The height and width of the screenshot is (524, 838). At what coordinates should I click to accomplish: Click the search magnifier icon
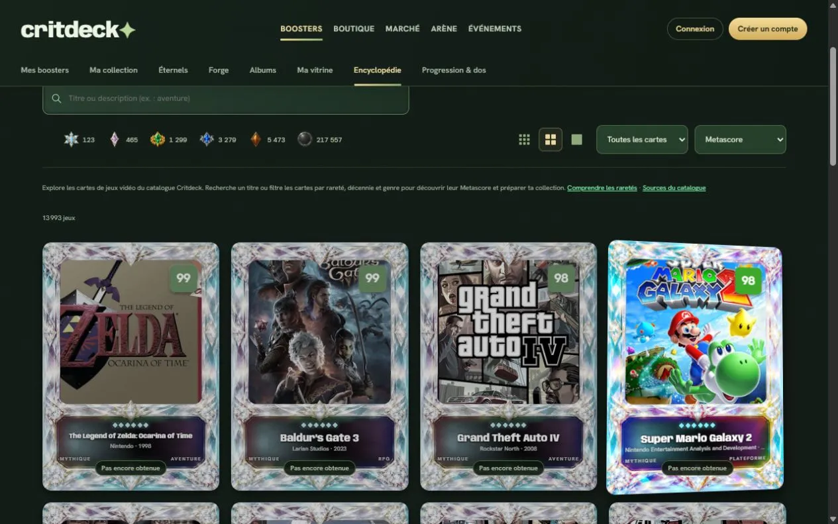(57, 99)
